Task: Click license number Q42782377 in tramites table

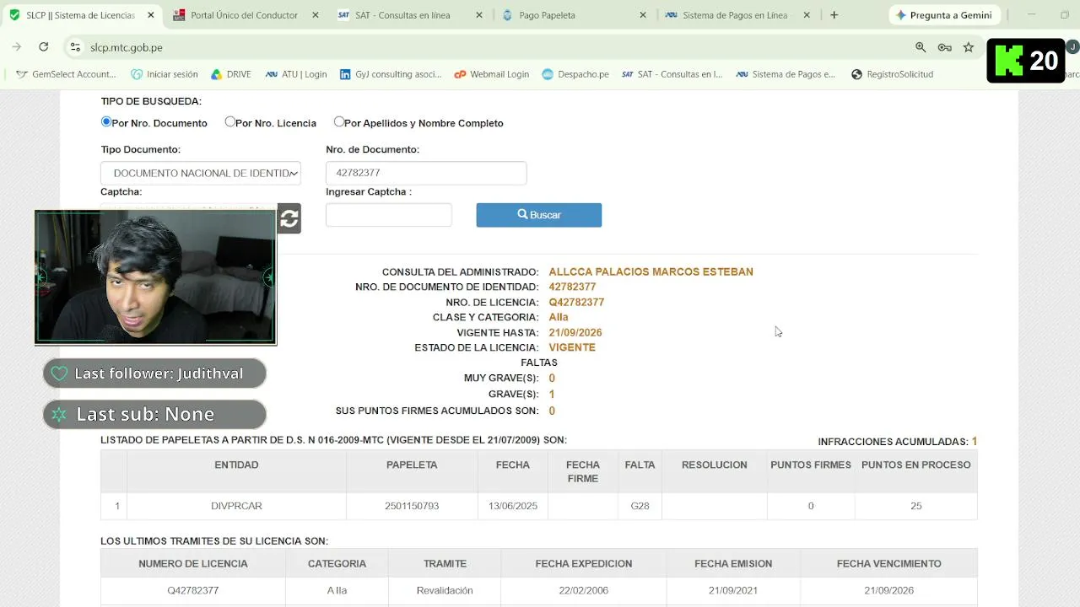Action: click(193, 590)
